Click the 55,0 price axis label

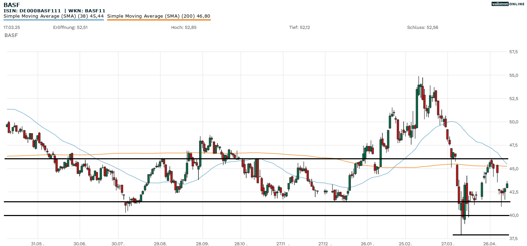(514, 75)
